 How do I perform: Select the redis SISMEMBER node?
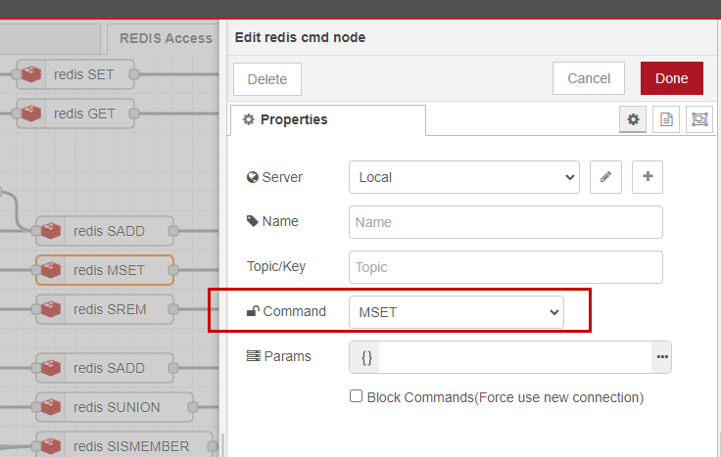pos(124,446)
